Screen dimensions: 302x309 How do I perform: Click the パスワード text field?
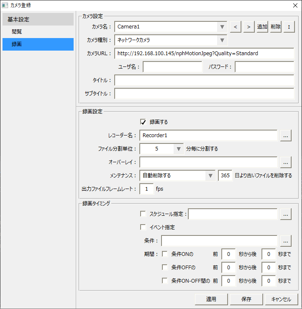[x=264, y=67]
